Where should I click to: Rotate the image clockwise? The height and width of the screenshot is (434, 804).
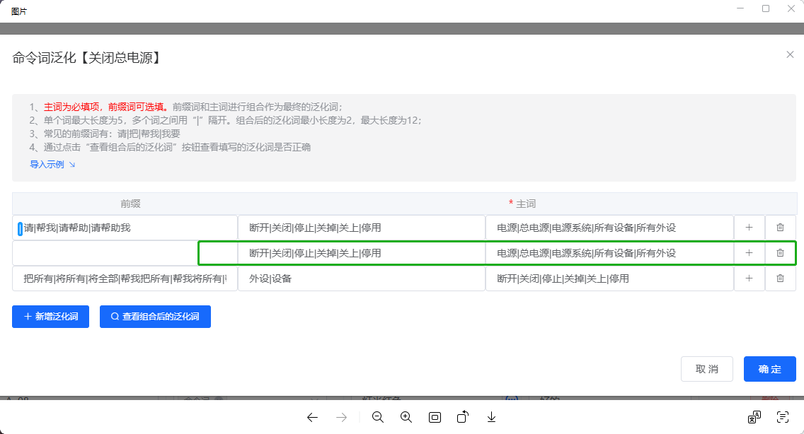pyautogui.click(x=463, y=417)
